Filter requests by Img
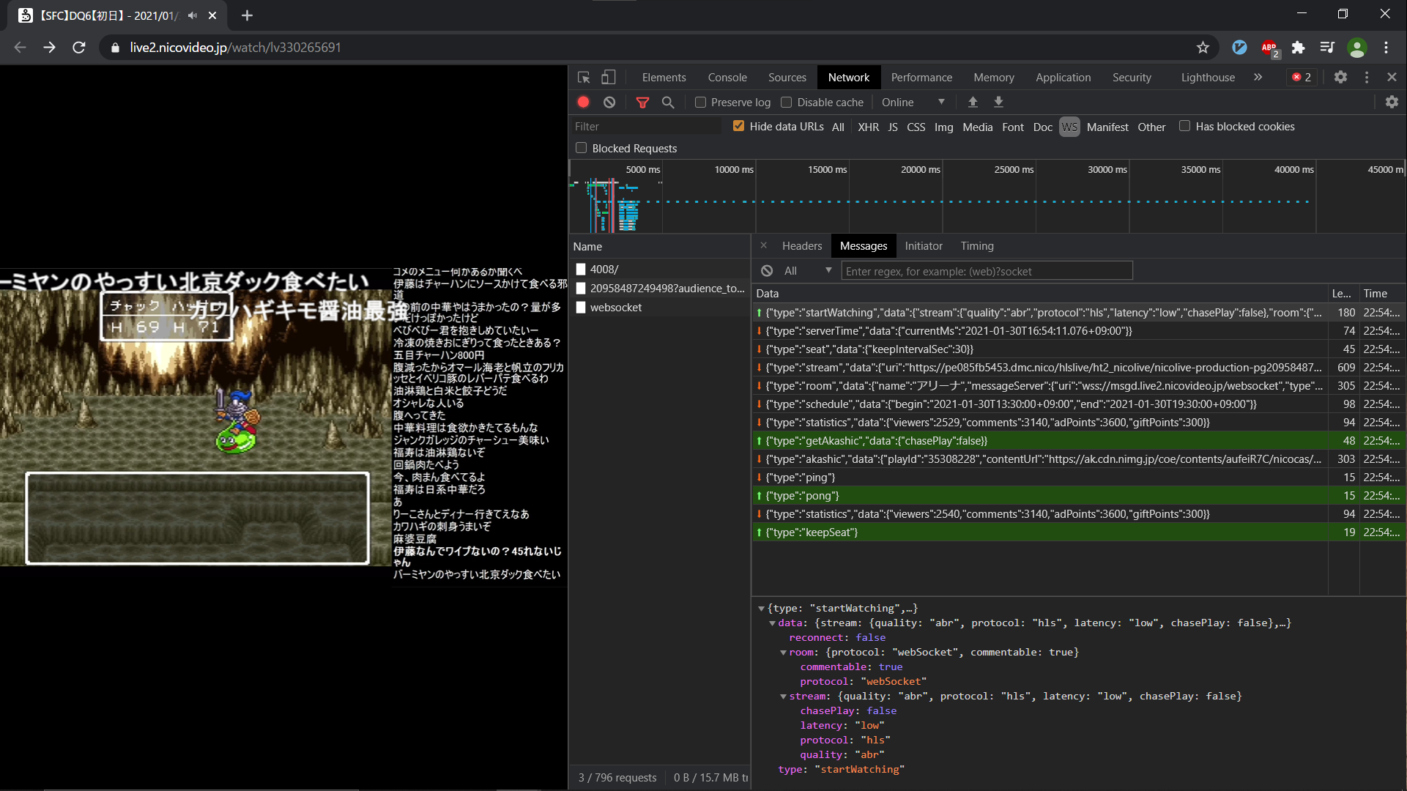Viewport: 1407px width, 791px height. [943, 127]
